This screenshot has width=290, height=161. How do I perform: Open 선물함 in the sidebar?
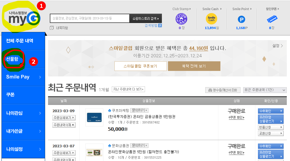pos(12,59)
